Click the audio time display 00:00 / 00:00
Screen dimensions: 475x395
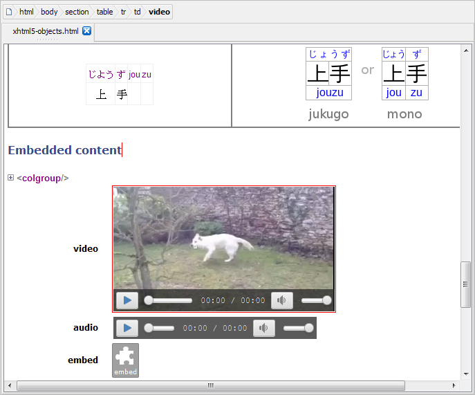(215, 328)
